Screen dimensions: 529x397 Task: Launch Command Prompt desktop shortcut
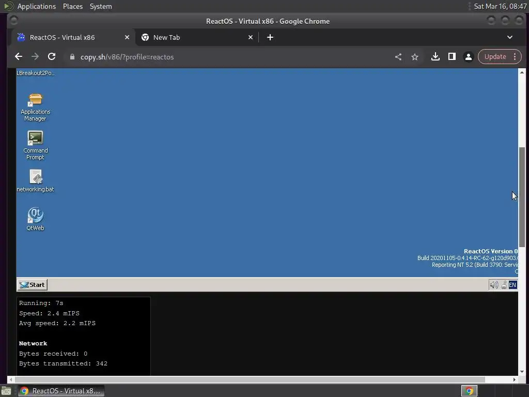[35, 145]
